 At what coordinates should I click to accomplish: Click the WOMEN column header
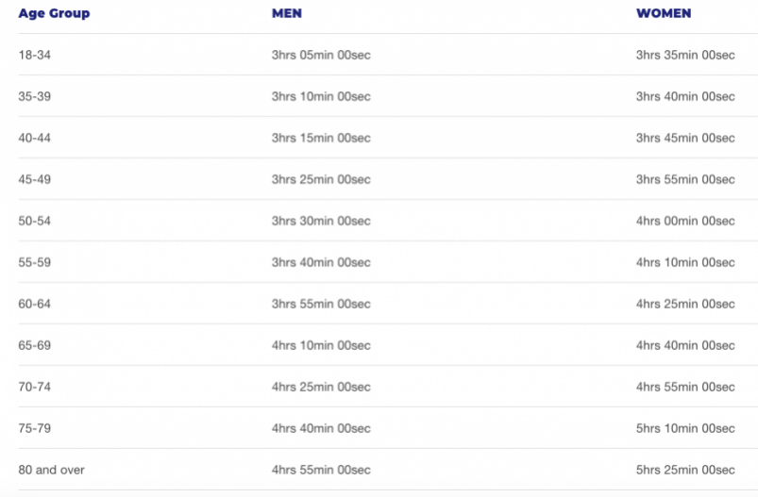(664, 13)
